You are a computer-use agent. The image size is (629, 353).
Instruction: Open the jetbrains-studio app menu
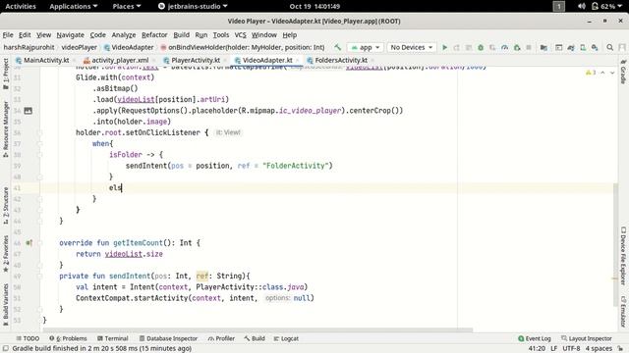pos(193,7)
